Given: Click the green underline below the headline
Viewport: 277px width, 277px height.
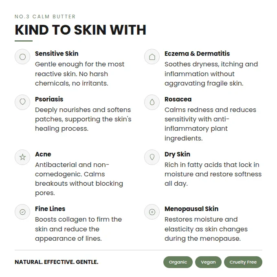Looking at the screenshot, I should 24,41.
